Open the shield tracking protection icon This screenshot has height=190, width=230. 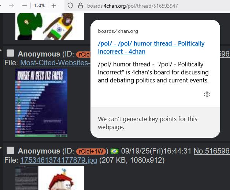70,6
